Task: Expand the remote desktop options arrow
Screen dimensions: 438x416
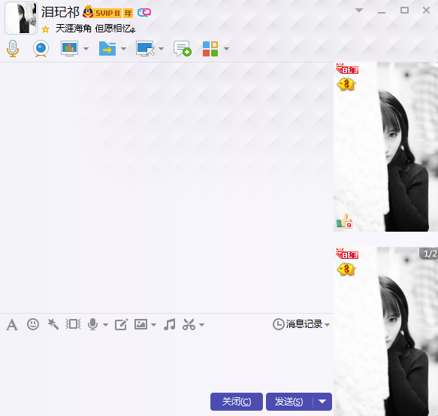Action: click(161, 49)
